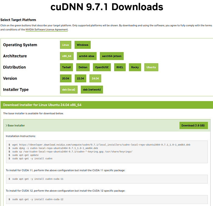Viewport: 213px width, 206px height.
Task: Click the Distribution label
Action: point(14,67)
